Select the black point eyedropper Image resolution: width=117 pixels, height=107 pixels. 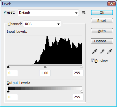click(x=94, y=51)
